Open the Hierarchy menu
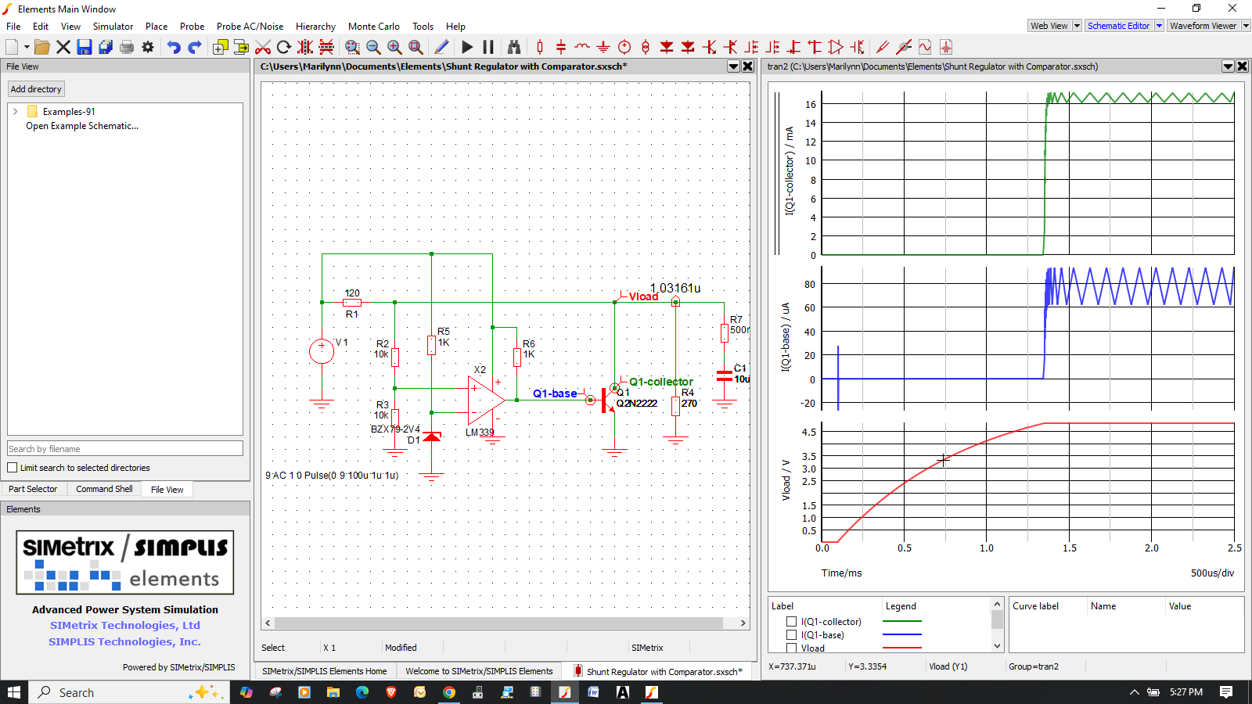Screen dimensions: 1252x704 pos(315,26)
